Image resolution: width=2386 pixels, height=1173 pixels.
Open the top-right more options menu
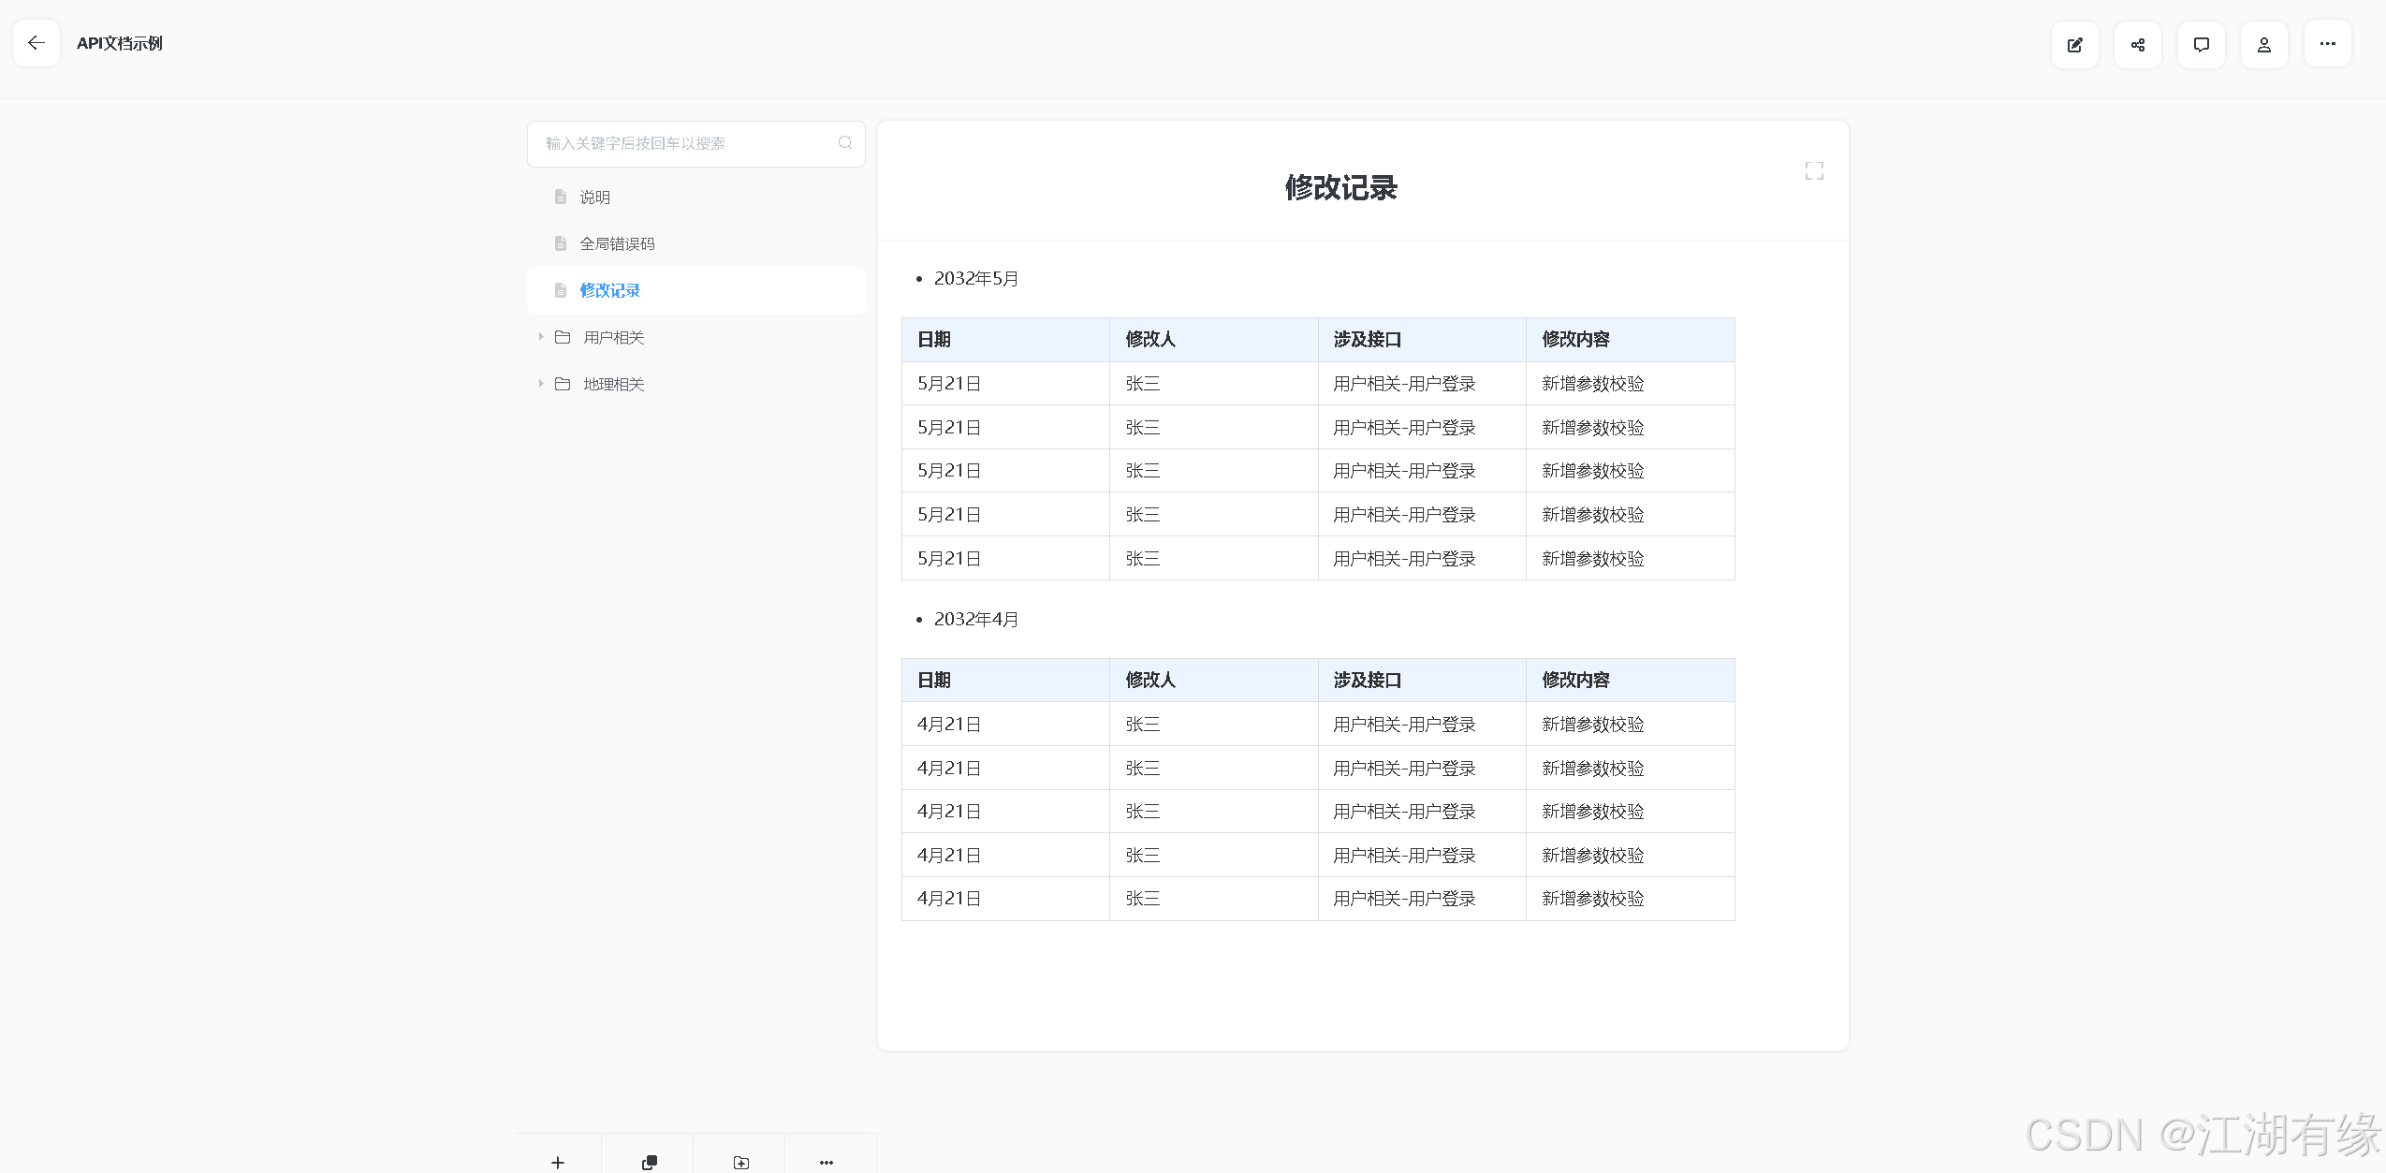pos(2327,44)
